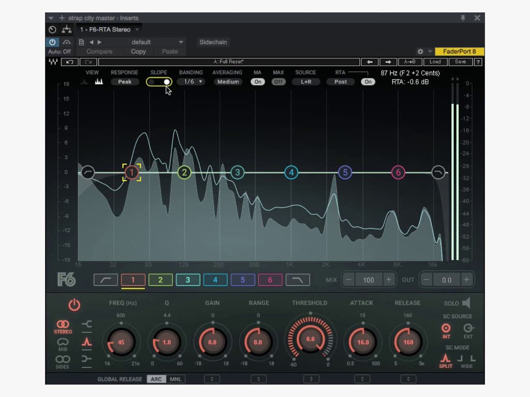The width and height of the screenshot is (530, 397).
Task: Set global release to MNL
Action: pos(175,379)
